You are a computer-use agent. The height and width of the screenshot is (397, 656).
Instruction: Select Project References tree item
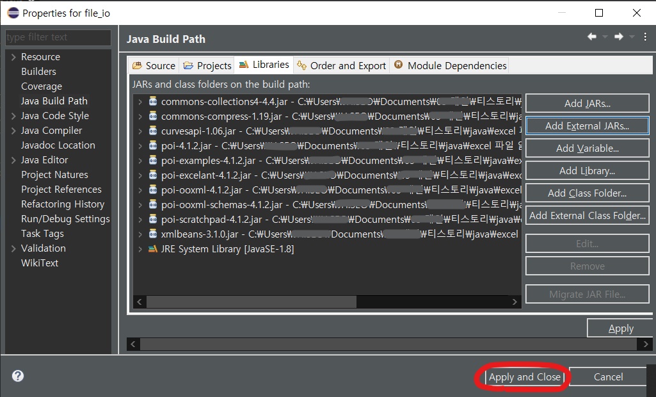pos(61,190)
